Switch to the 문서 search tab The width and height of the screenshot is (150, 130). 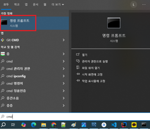[x=36, y=5]
